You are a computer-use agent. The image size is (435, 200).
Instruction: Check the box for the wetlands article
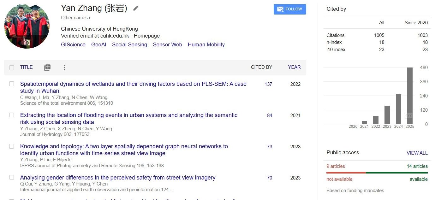pyautogui.click(x=12, y=84)
